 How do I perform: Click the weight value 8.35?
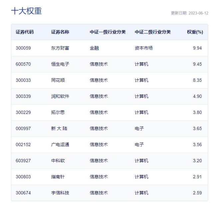[x=197, y=80]
